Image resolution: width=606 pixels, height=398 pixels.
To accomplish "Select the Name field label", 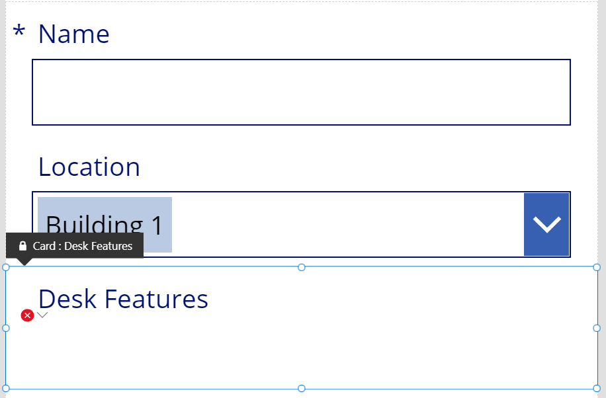I will (74, 34).
